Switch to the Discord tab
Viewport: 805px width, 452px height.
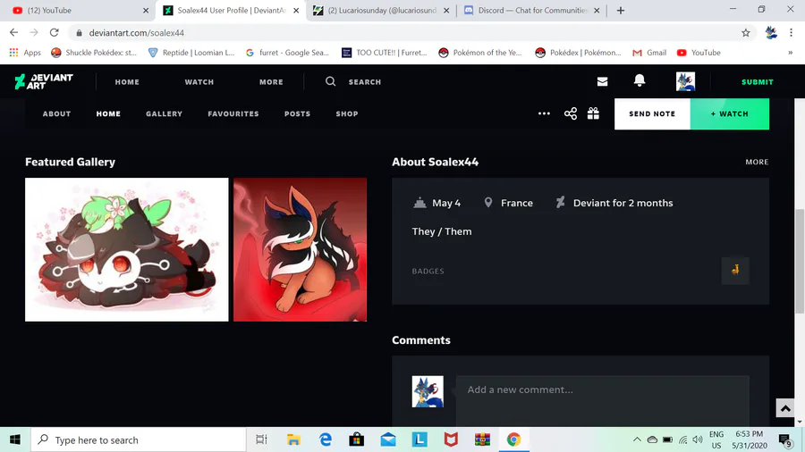tap(531, 10)
